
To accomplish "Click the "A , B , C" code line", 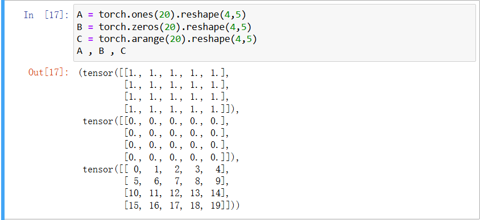I will [101, 51].
